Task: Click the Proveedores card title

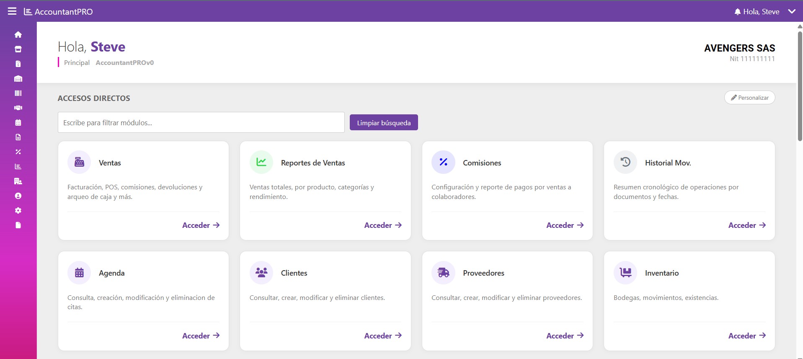Action: (484, 273)
